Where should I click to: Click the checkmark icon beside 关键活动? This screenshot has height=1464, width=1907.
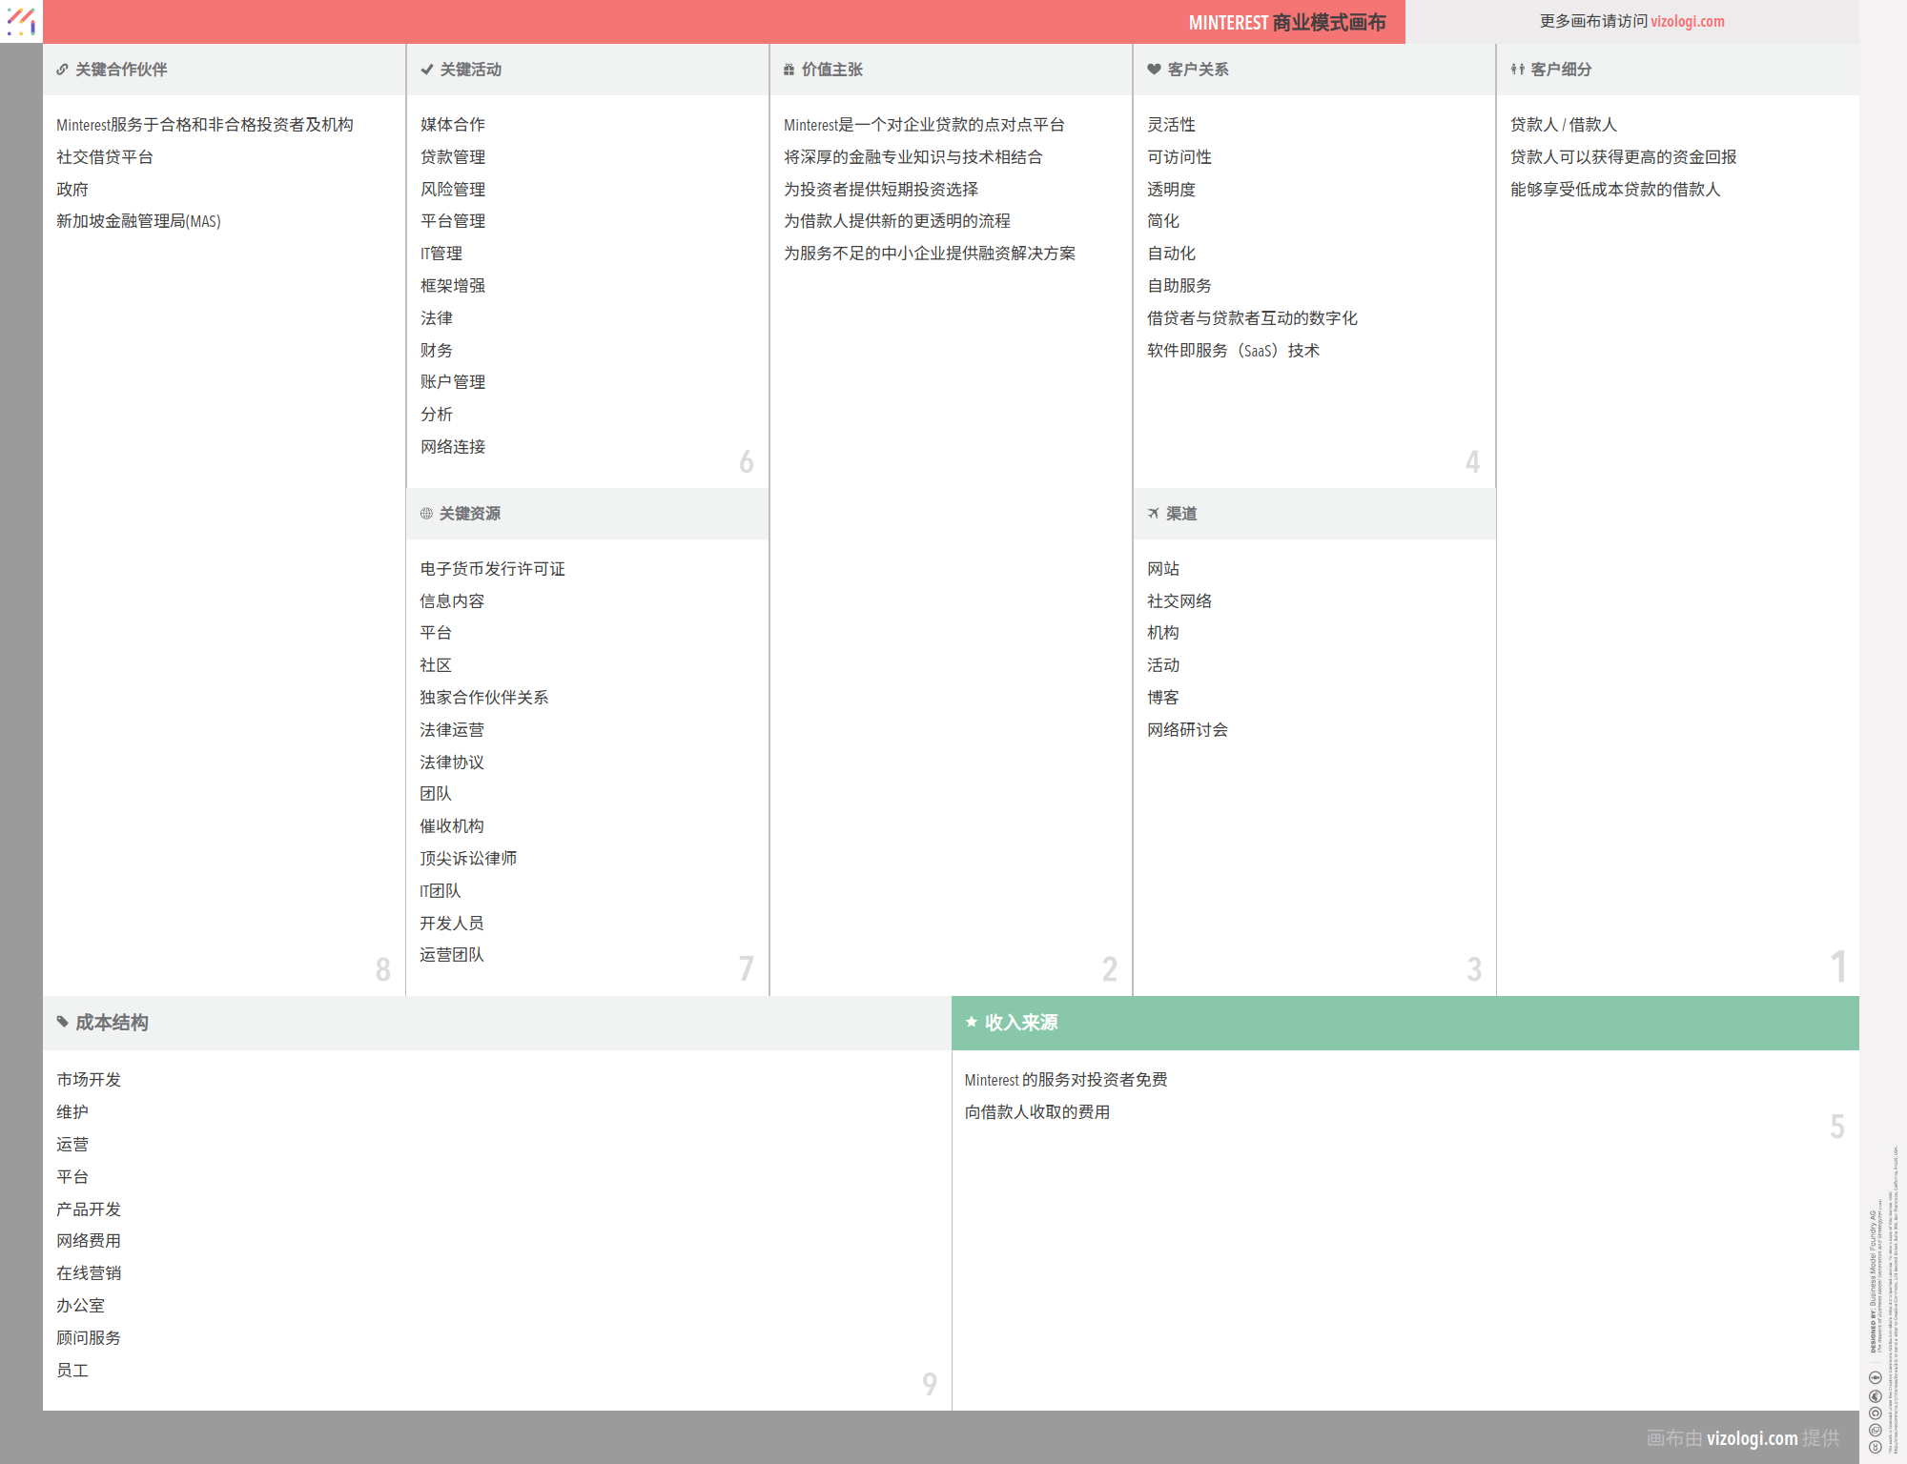tap(426, 70)
